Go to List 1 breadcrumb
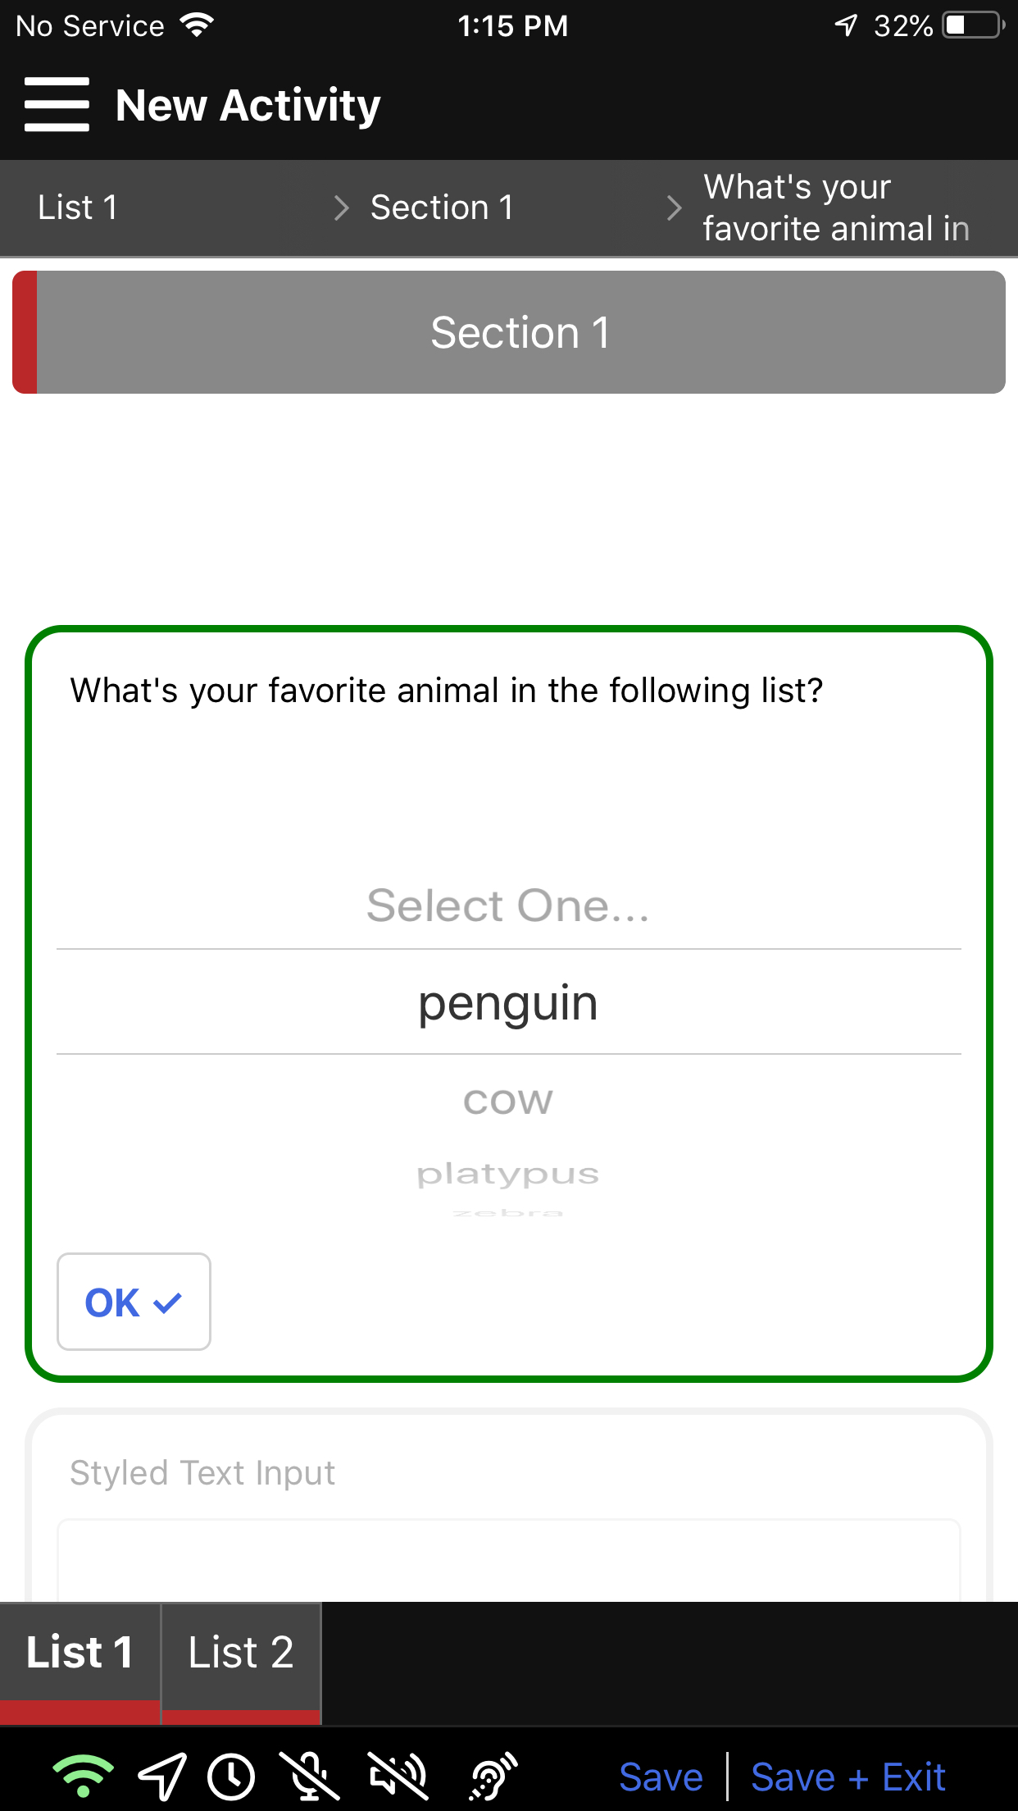 78,208
